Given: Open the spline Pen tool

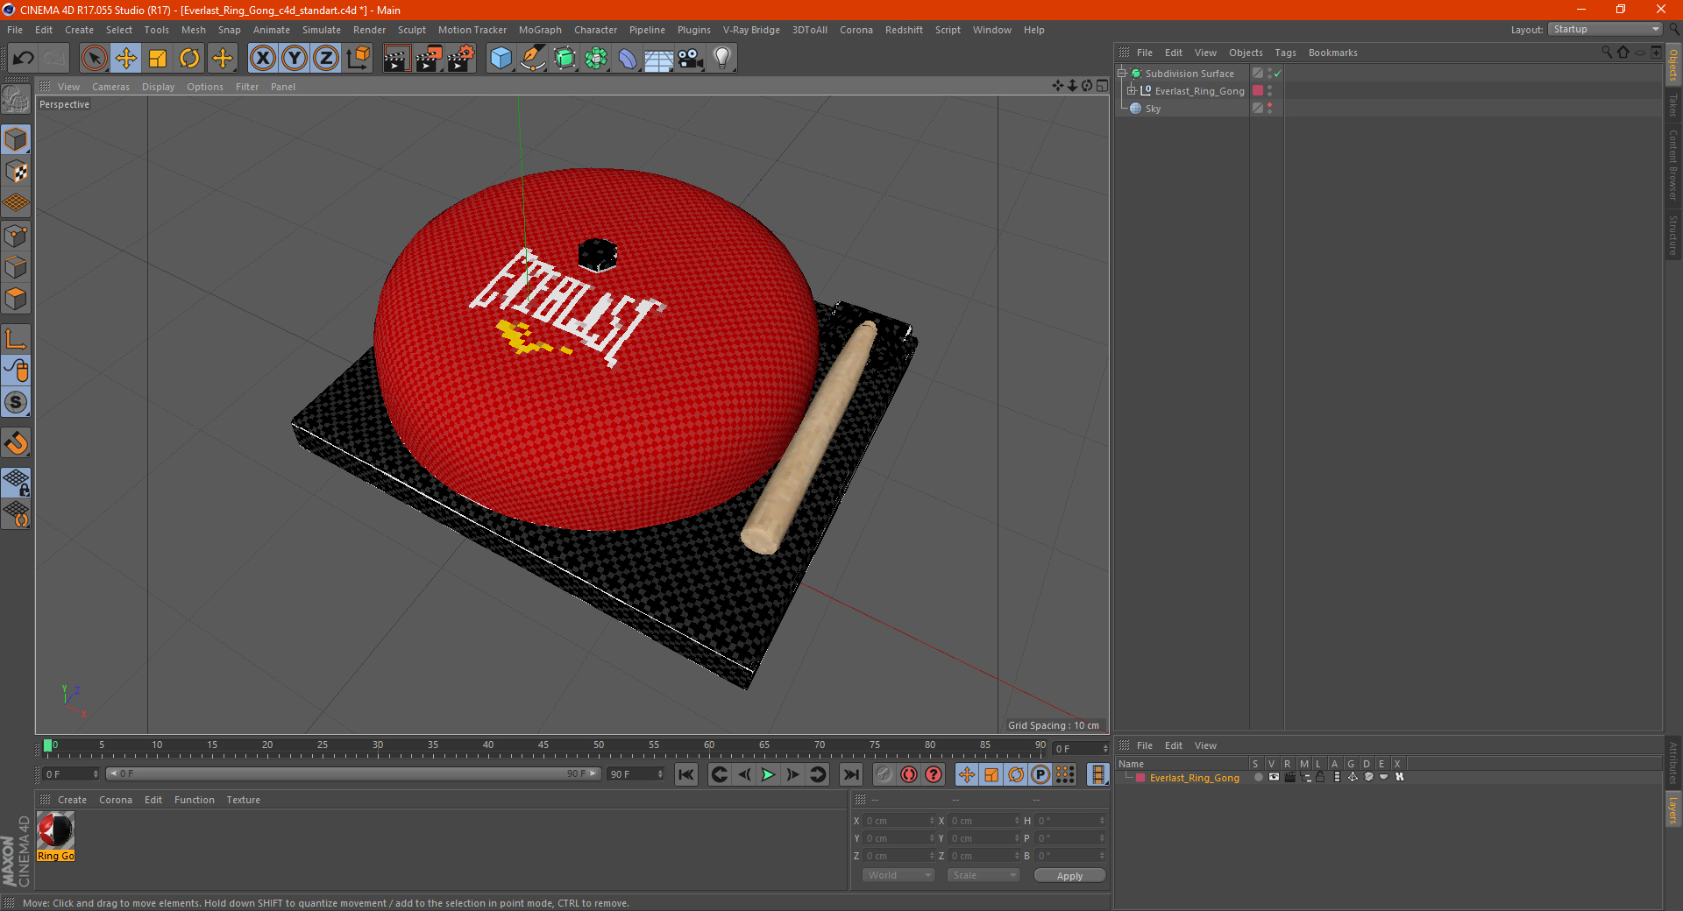Looking at the screenshot, I should tap(533, 59).
